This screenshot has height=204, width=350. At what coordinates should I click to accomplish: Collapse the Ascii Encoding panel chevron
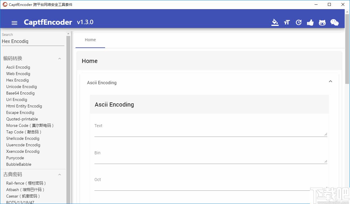(331, 81)
